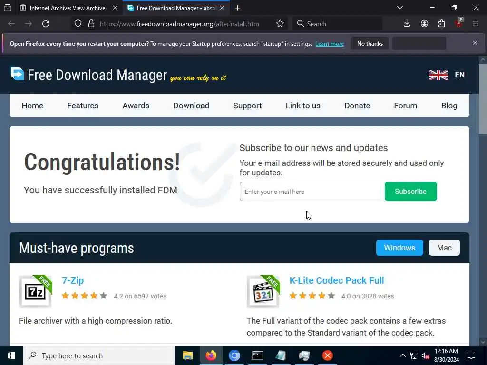Open the Extensions puzzle icon
This screenshot has width=487, height=365.
(x=441, y=24)
